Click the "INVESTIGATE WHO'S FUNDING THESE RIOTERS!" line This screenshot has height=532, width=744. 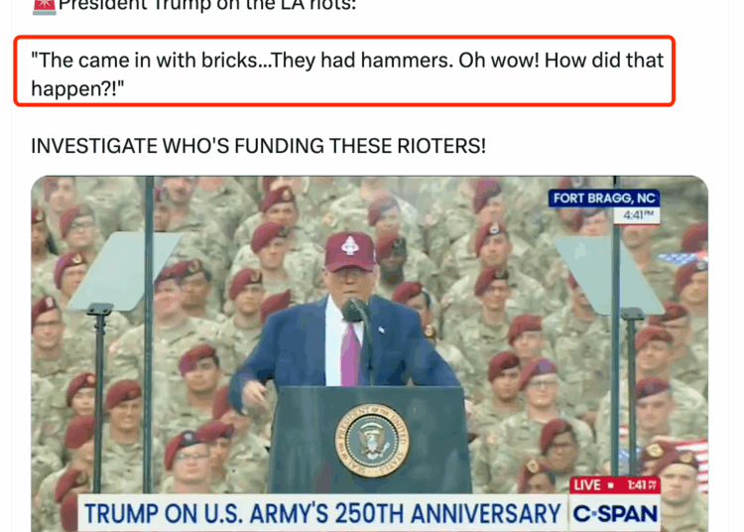pos(259,146)
